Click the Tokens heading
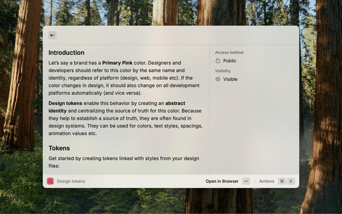 pos(59,148)
